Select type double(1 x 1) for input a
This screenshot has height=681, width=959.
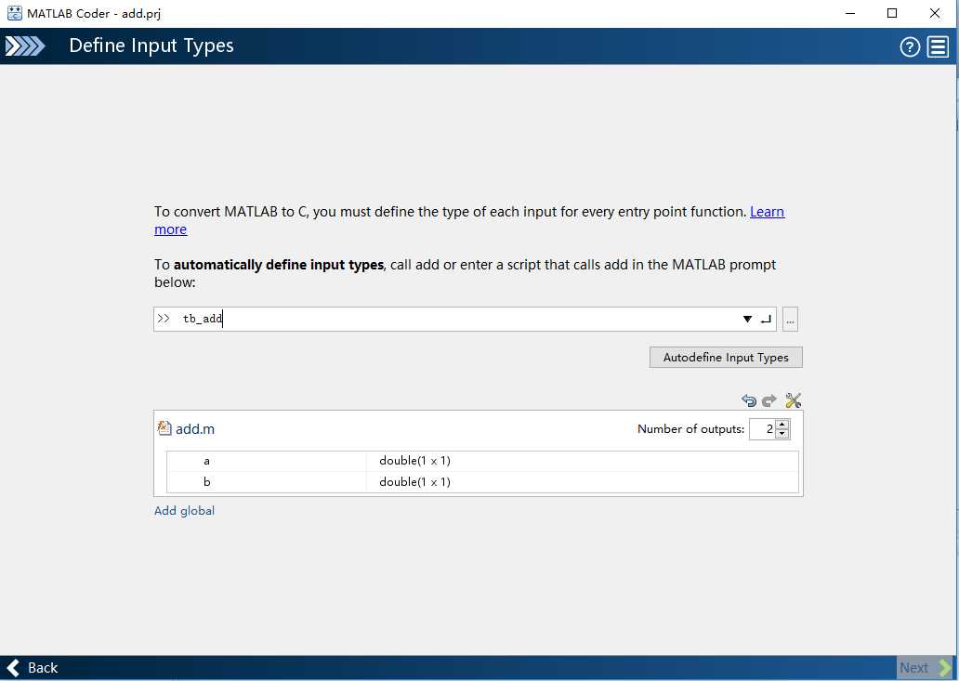coord(414,461)
